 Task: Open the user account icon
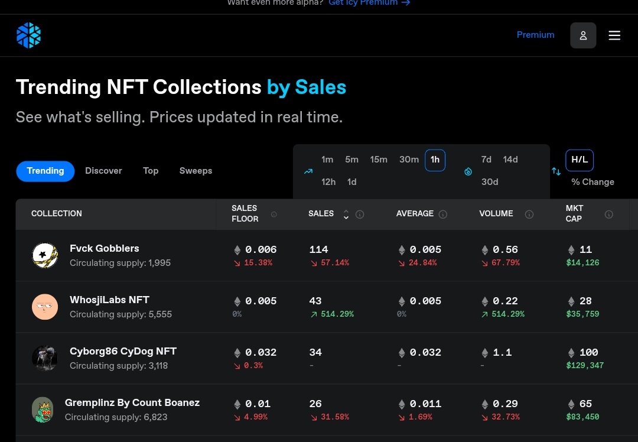(583, 35)
